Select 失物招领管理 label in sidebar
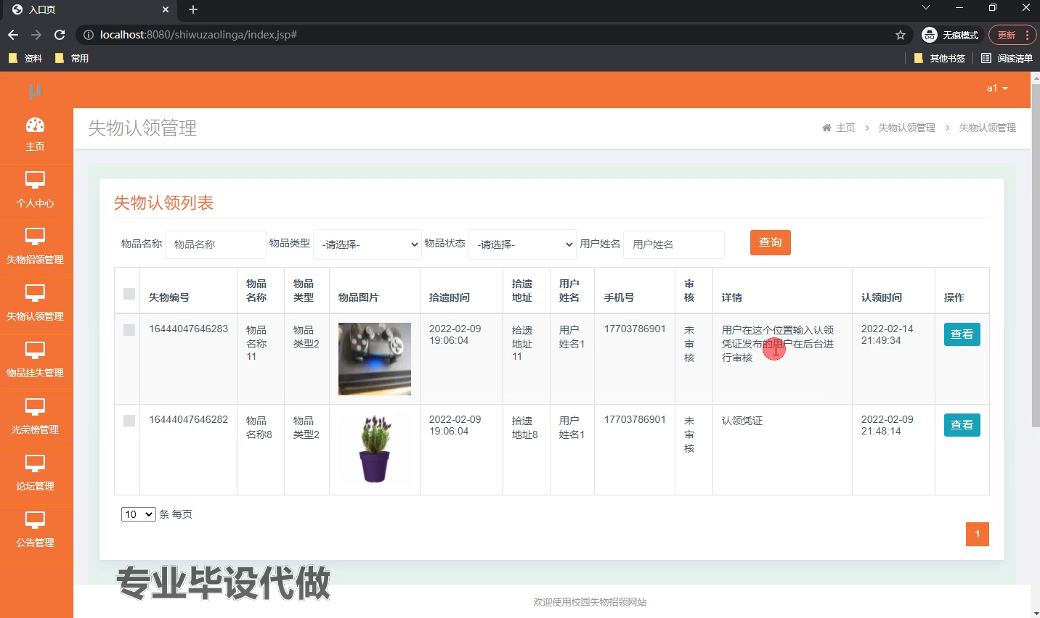 tap(35, 260)
